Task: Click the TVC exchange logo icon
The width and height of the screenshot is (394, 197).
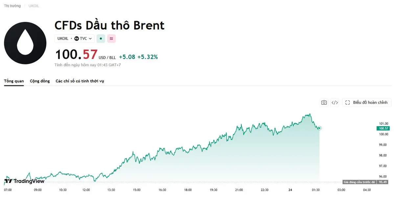Action: point(77,39)
